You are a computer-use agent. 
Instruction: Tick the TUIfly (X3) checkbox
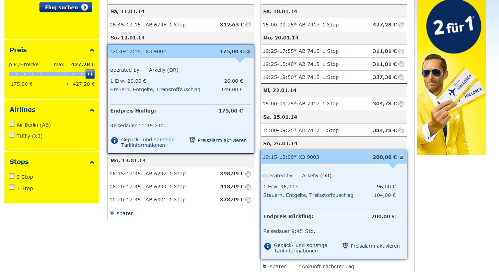[12, 135]
